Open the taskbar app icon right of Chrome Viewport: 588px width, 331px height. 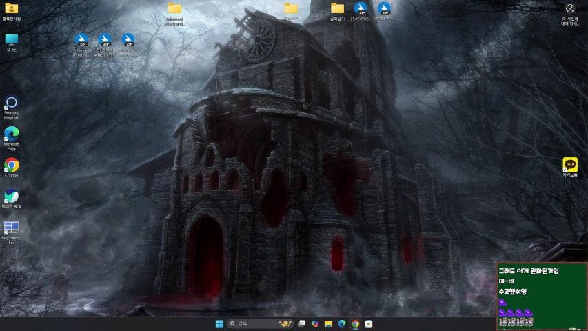[x=369, y=323]
